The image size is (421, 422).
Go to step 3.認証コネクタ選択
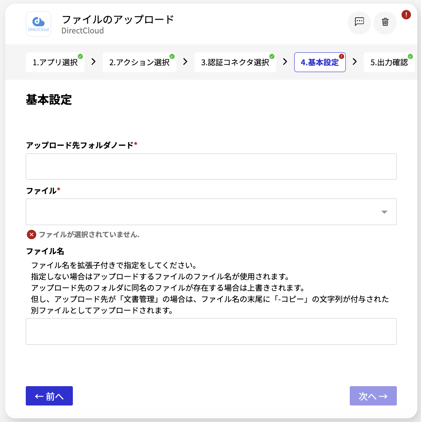[x=235, y=62]
